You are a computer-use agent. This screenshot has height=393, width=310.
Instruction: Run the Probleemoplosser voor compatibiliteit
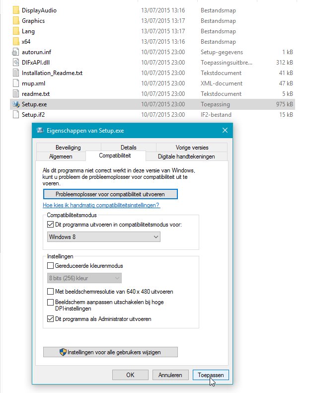click(x=110, y=194)
